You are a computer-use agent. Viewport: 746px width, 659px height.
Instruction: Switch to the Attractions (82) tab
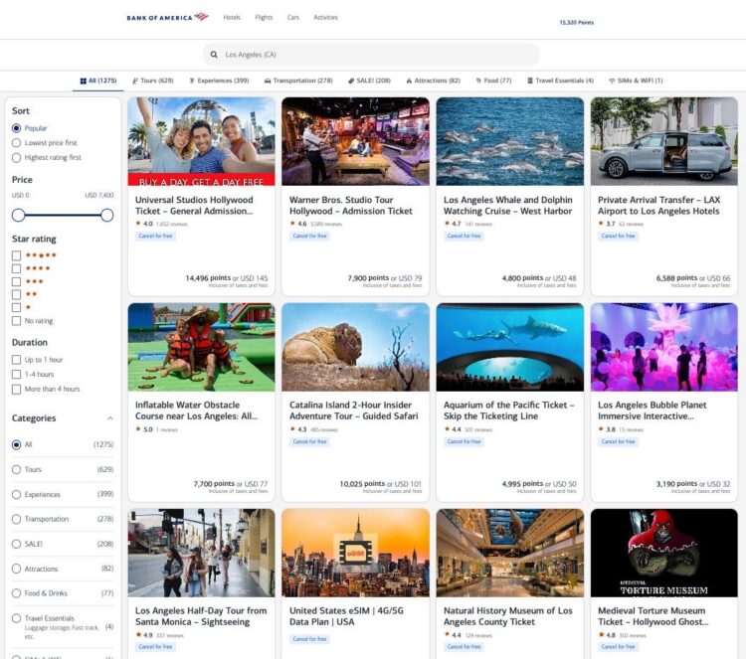[433, 81]
